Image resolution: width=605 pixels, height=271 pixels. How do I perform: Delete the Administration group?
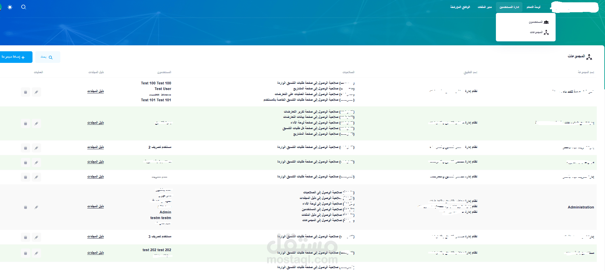pos(26,207)
